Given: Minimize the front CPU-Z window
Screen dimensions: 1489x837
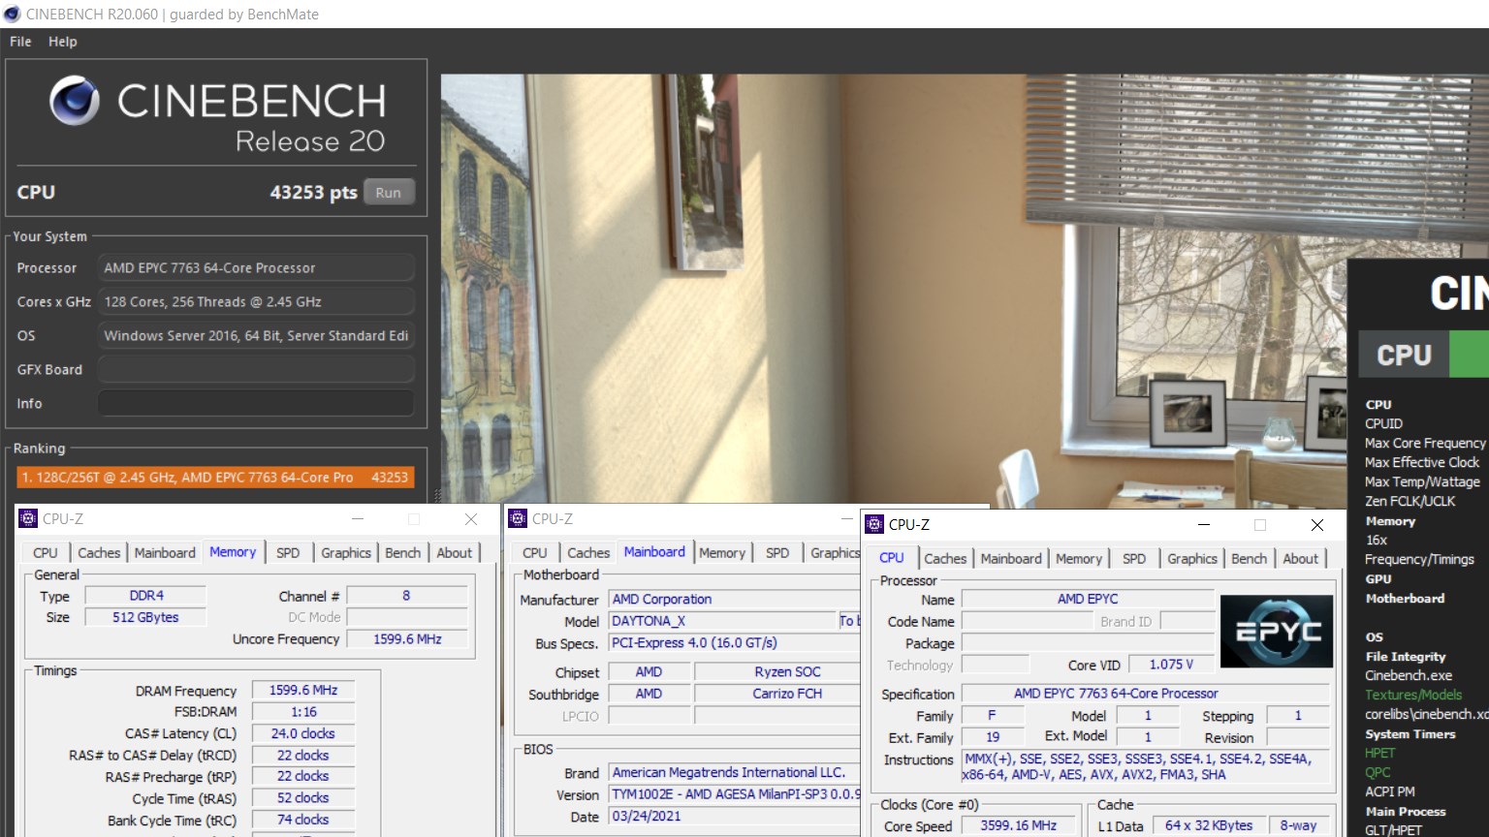Looking at the screenshot, I should click(1204, 525).
